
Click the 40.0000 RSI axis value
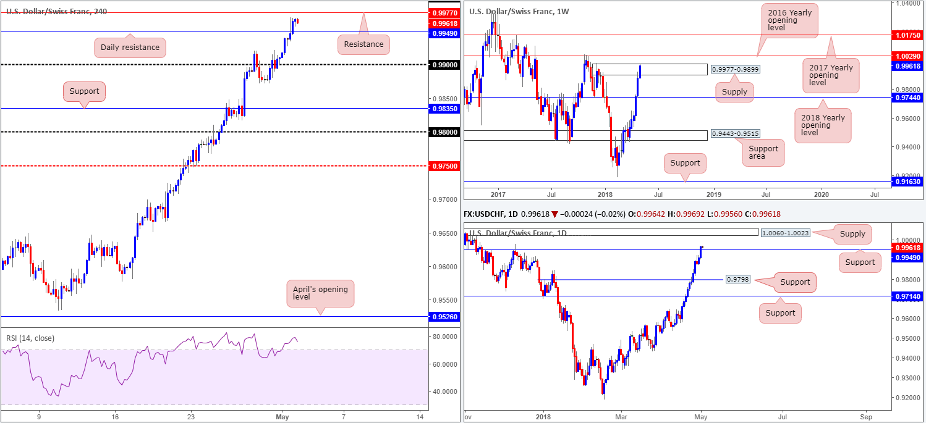coord(444,392)
